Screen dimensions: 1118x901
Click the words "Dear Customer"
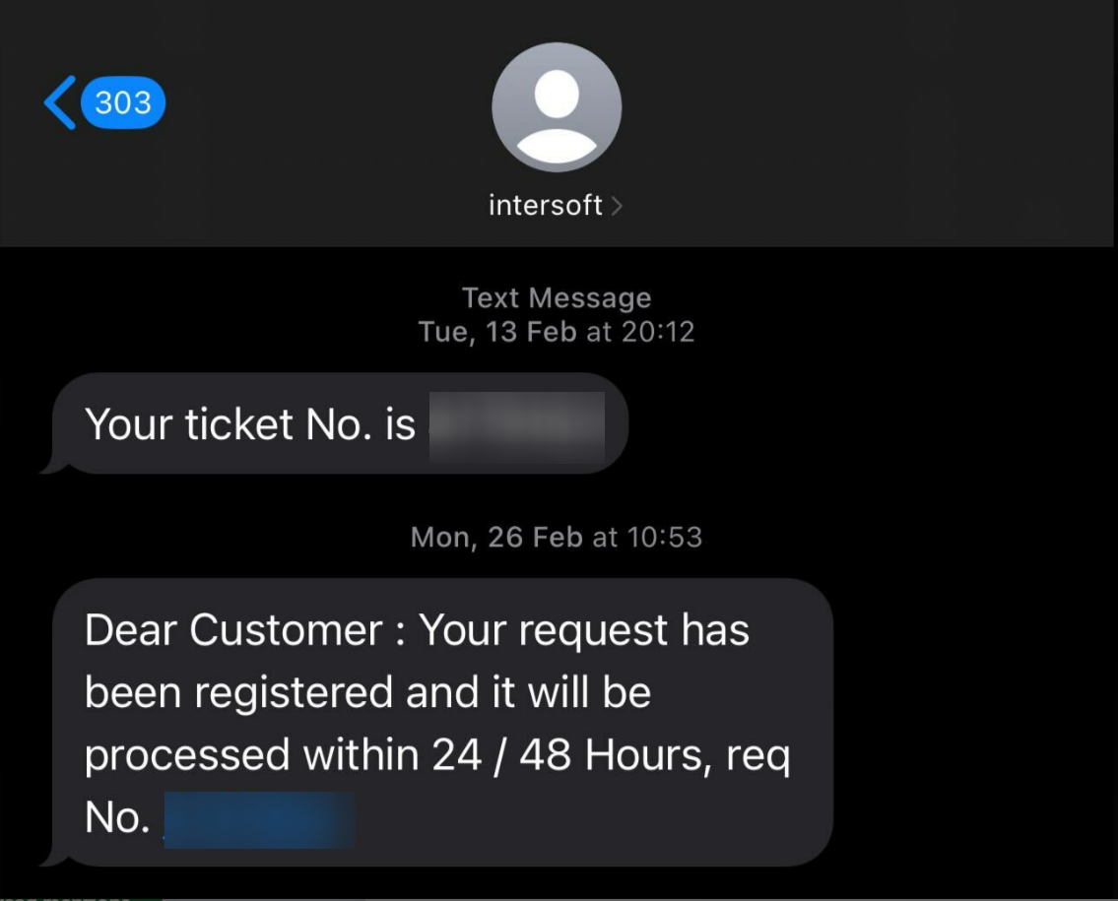(x=233, y=630)
